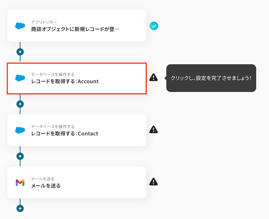This screenshot has width=269, height=219.
Task: Click the クリックし、設定を完了させましょう! tooltip
Action: coord(211,78)
